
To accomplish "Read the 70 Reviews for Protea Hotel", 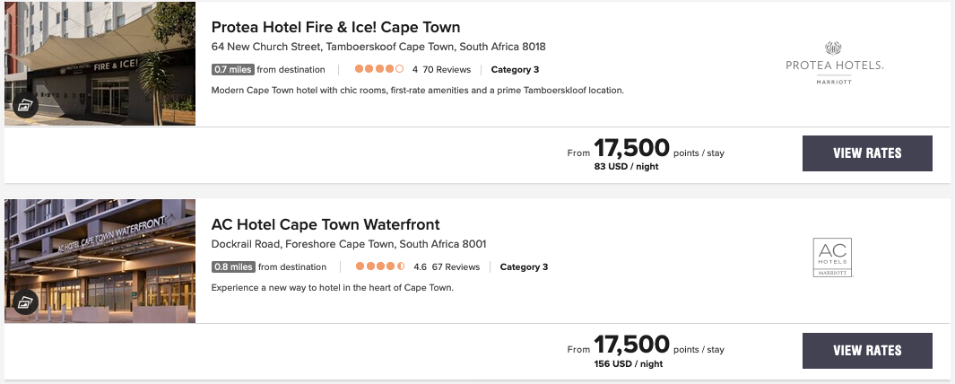I will click(447, 69).
